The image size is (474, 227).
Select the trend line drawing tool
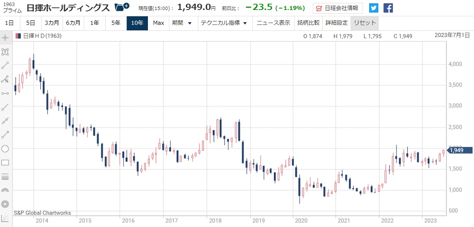point(5,65)
